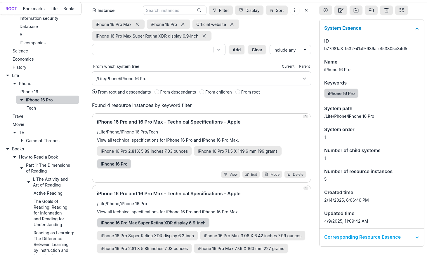
Task: Select From root radio button
Action: [238, 92]
